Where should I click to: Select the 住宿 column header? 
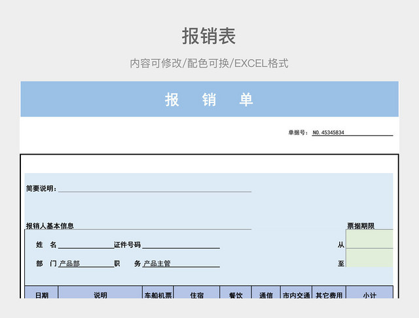coord(196,292)
